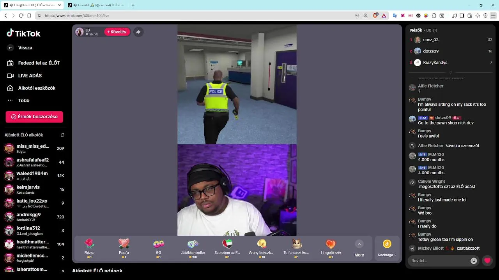499x280 pixels.
Task: Open the browser hamburger main menu
Action: [x=494, y=16]
